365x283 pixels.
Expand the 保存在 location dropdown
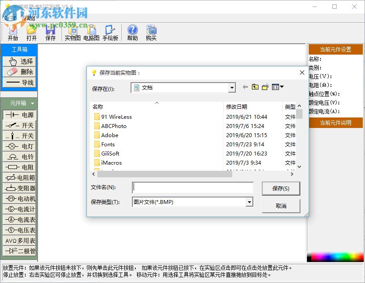pyautogui.click(x=231, y=88)
